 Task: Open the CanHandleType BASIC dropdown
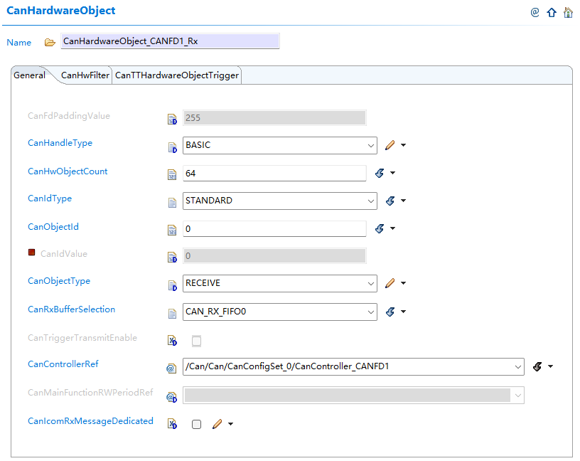click(x=279, y=145)
